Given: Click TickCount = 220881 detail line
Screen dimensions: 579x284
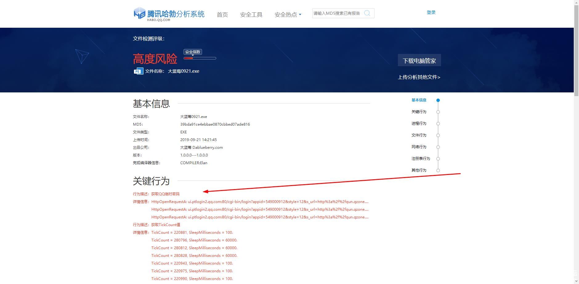Looking at the screenshot, I should (x=192, y=233).
